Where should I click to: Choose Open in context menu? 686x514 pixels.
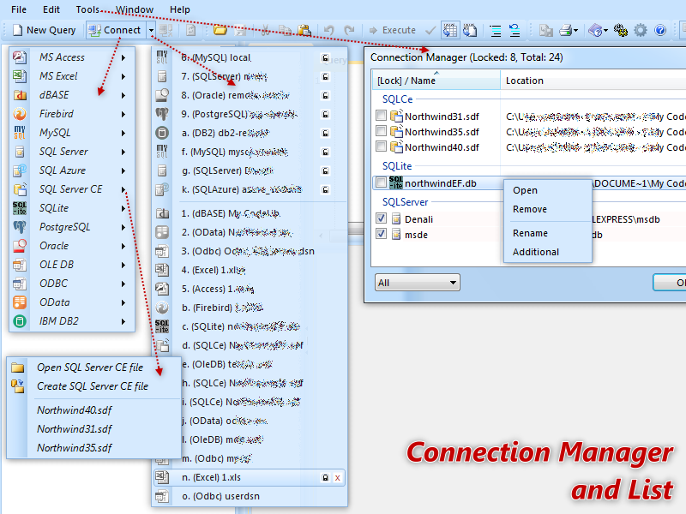tap(548, 190)
